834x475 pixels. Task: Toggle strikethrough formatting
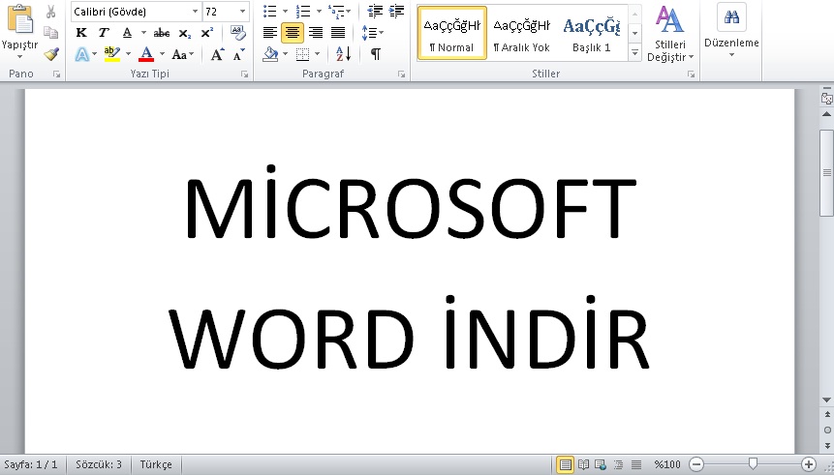[162, 33]
